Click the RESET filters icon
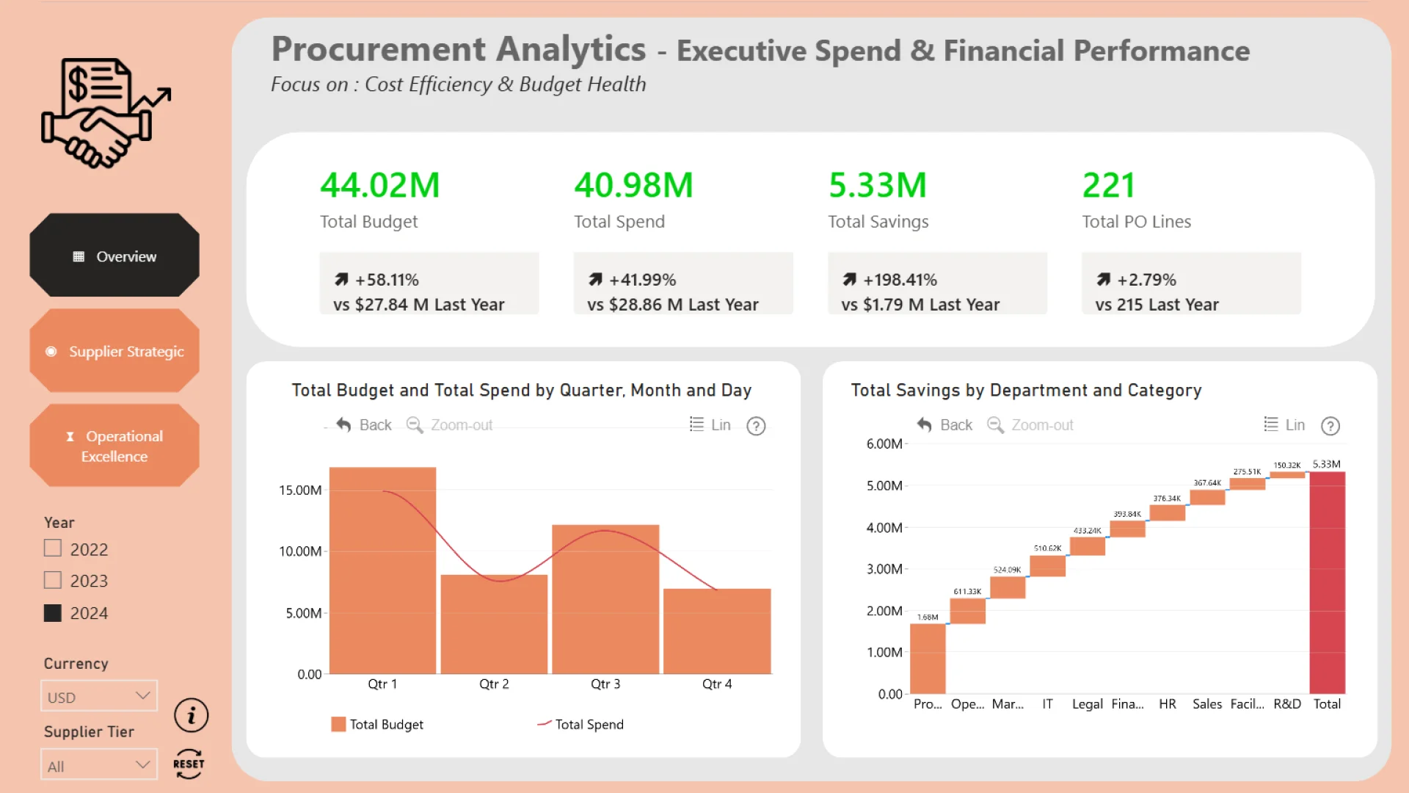 tap(189, 764)
